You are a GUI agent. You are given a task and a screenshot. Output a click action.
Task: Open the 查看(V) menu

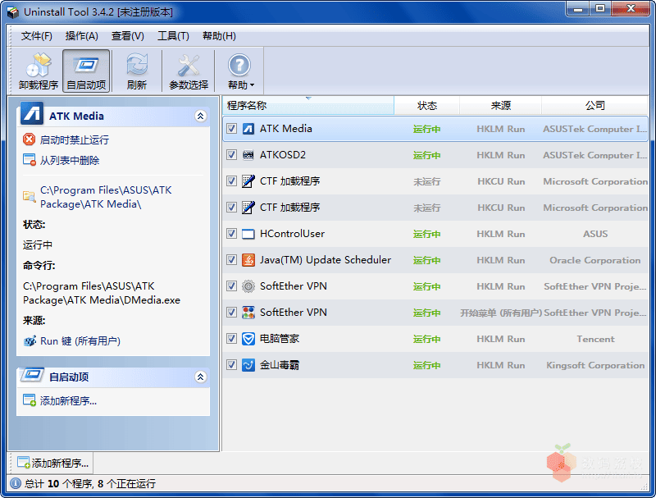click(128, 36)
